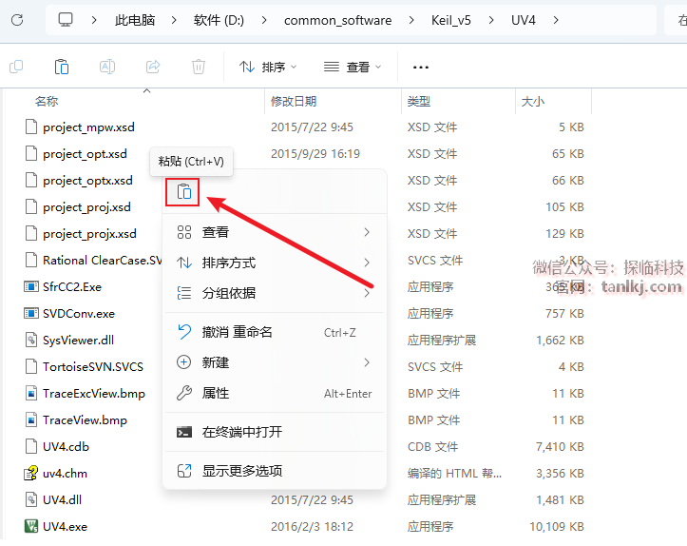Open the 排序 sort dropdown in toolbar
687x546 pixels.
[x=268, y=68]
